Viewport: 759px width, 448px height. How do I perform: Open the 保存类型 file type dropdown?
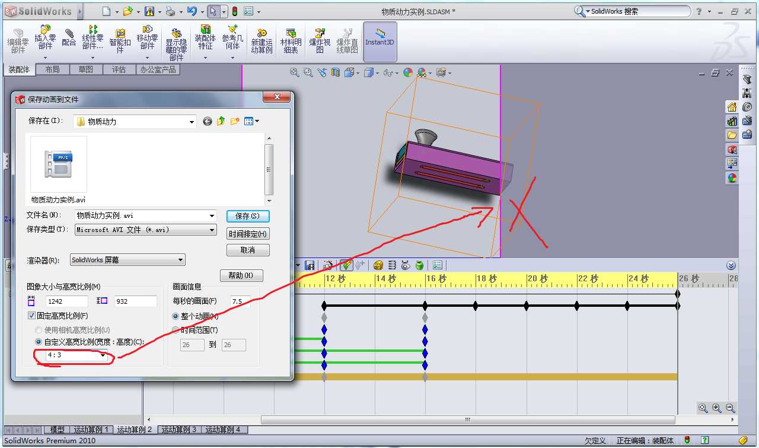coord(212,230)
